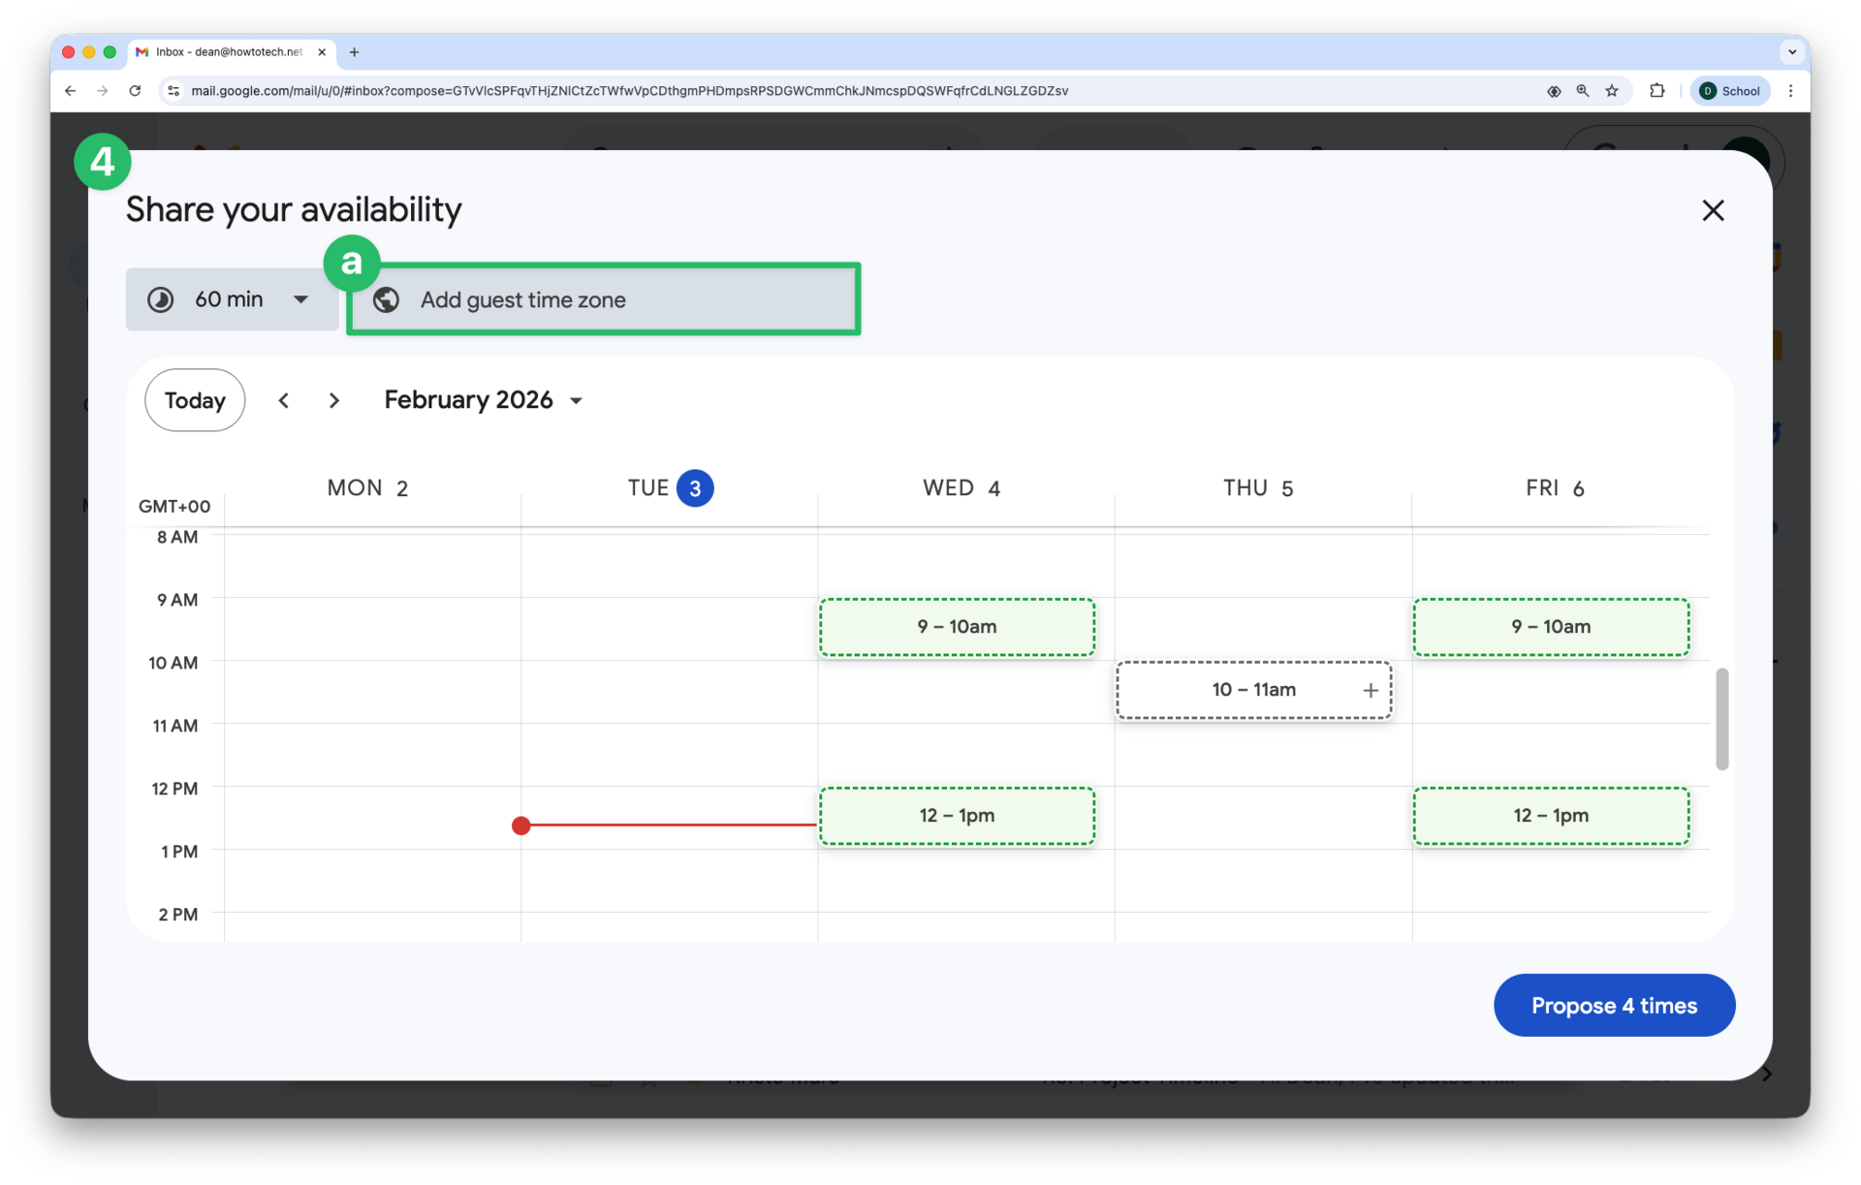This screenshot has width=1861, height=1185.
Task: Deselect the 9–10am Wednesday time slot
Action: pos(957,626)
